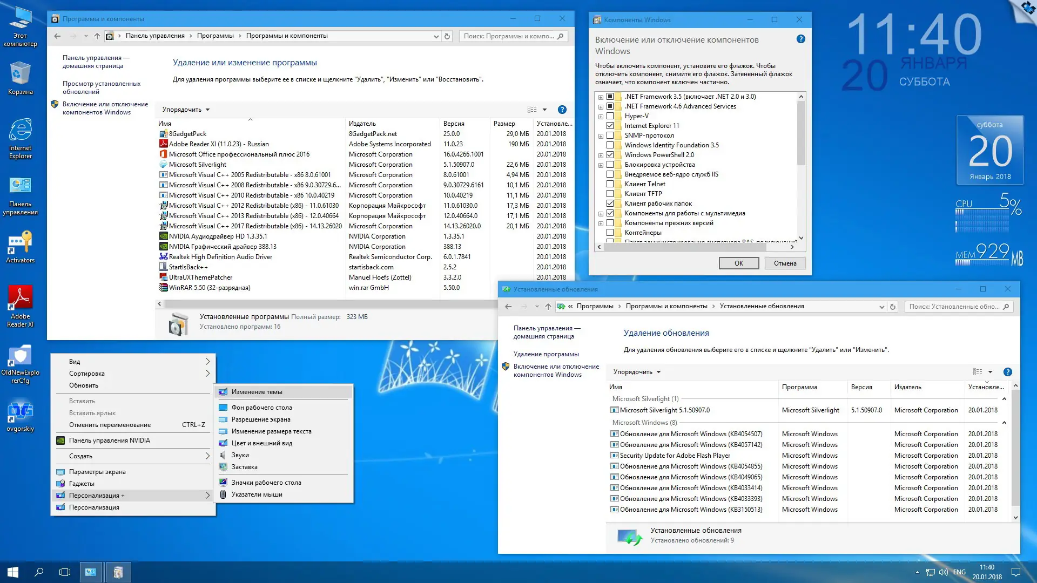Image resolution: width=1037 pixels, height=583 pixels.
Task: Click refresh icon in Programs address bar
Action: pyautogui.click(x=447, y=36)
